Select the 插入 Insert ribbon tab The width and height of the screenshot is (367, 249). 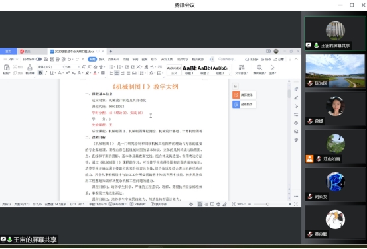click(102, 59)
